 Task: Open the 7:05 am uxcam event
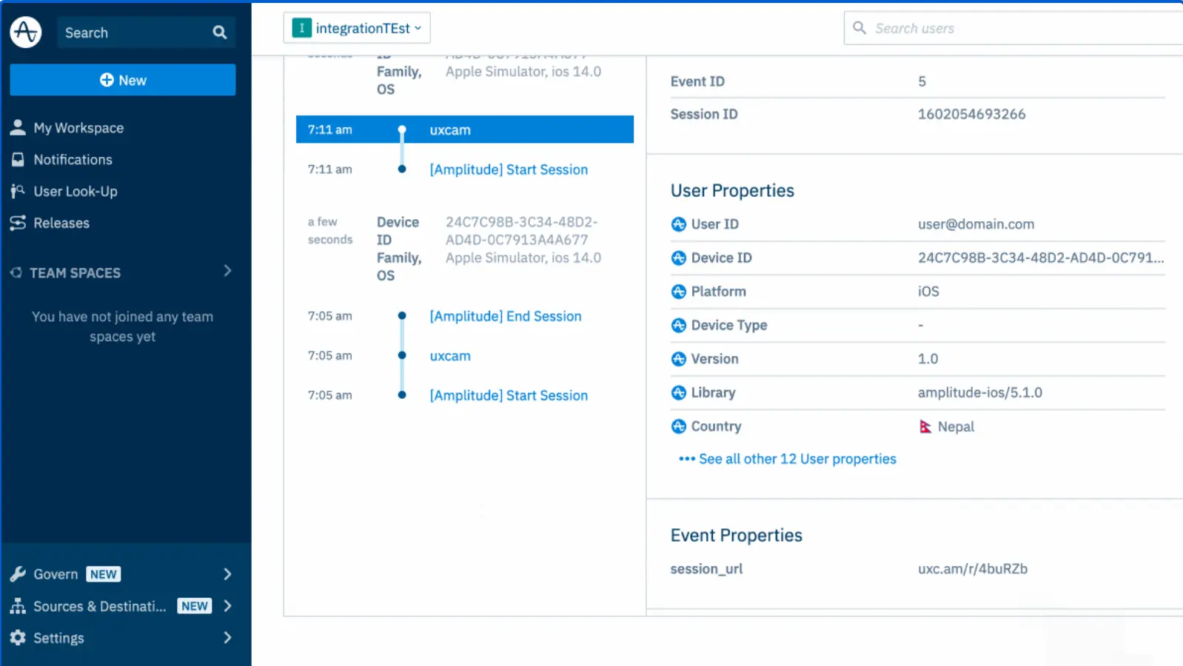coord(450,356)
